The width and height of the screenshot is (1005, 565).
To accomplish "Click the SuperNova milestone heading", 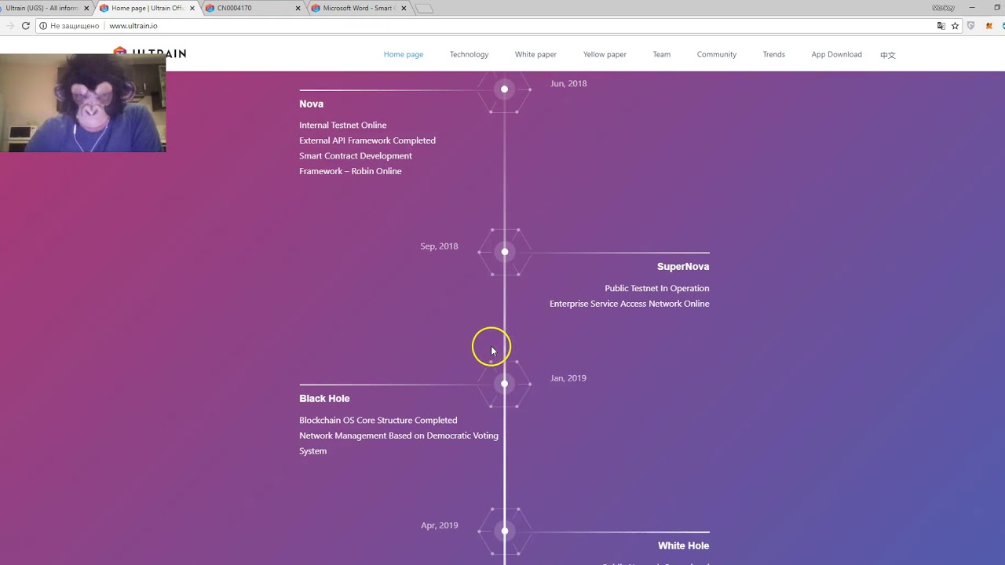I will pyautogui.click(x=683, y=267).
